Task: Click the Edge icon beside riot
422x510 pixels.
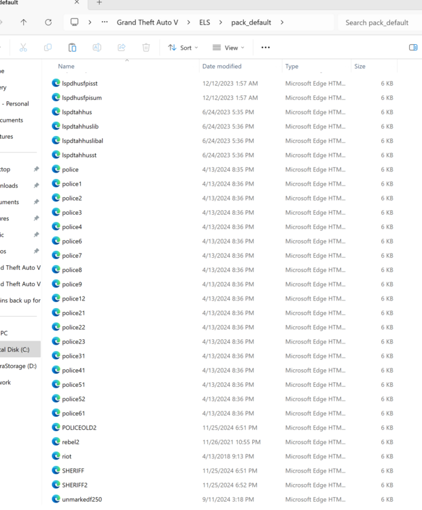Action: (56, 456)
